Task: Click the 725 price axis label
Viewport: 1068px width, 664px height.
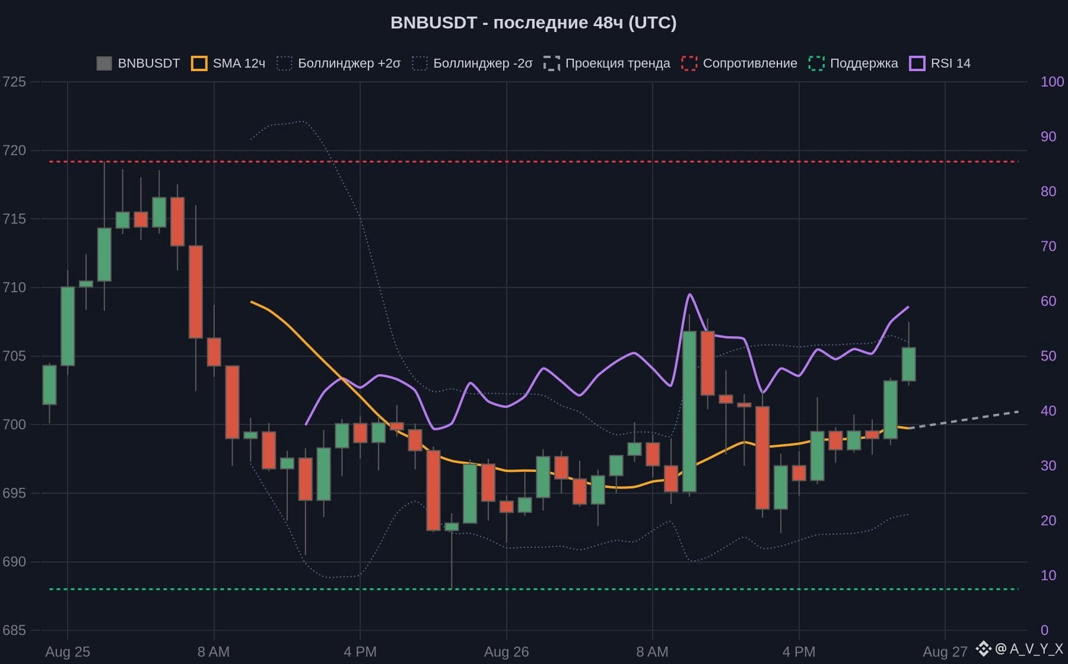Action: 14,82
